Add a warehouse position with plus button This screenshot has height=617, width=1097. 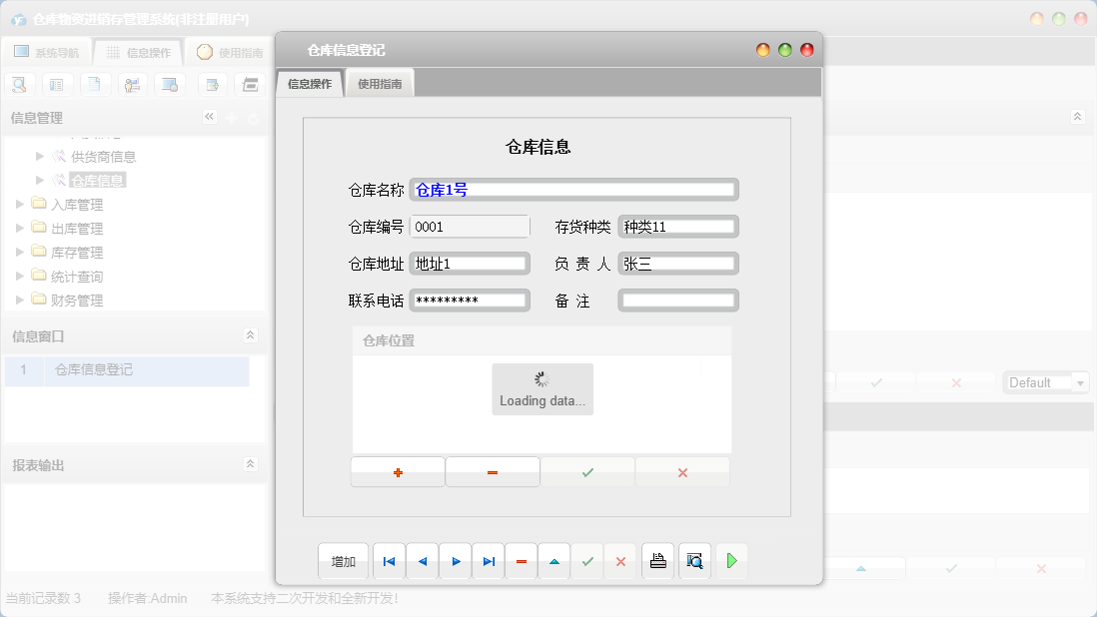[397, 470]
